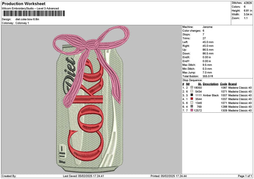Click the pink bow knot in the design preview
Image resolution: width=254 pixels, height=179 pixels.
point(92,45)
